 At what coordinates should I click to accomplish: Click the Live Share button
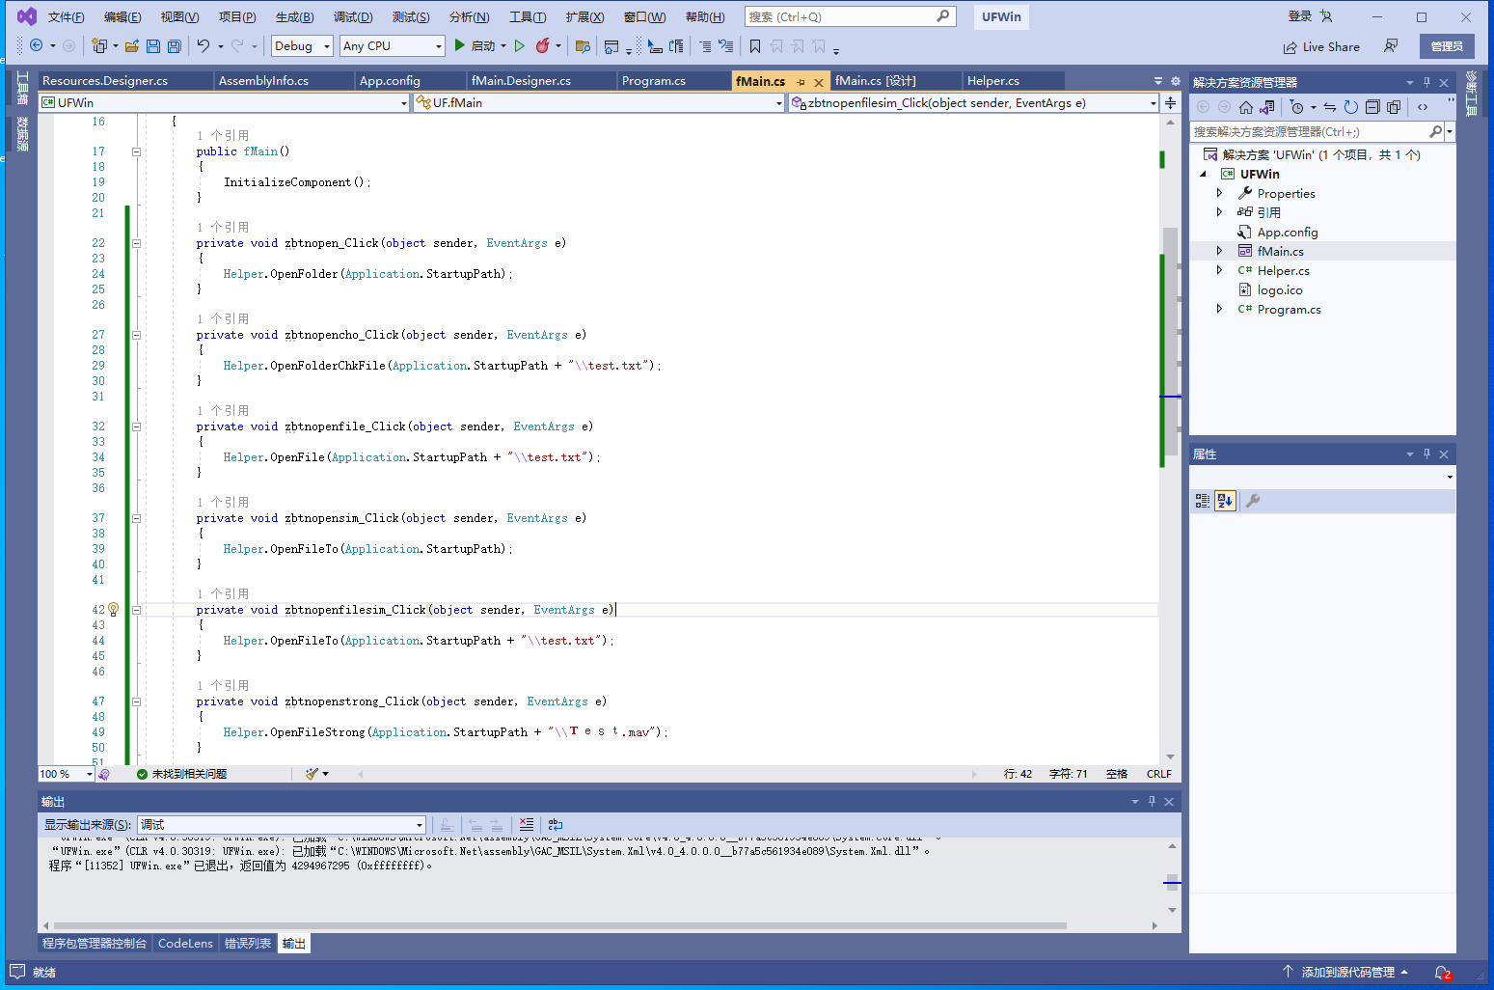click(1321, 46)
